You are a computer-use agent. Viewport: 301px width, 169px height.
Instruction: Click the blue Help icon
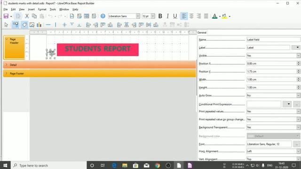(103, 16)
